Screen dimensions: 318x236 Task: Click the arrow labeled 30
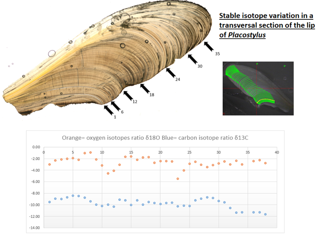(x=193, y=59)
